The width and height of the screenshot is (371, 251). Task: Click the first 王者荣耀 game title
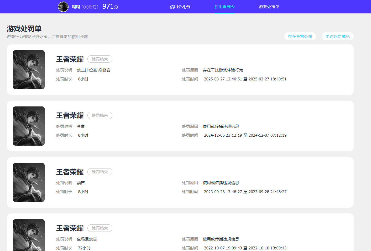(70, 59)
